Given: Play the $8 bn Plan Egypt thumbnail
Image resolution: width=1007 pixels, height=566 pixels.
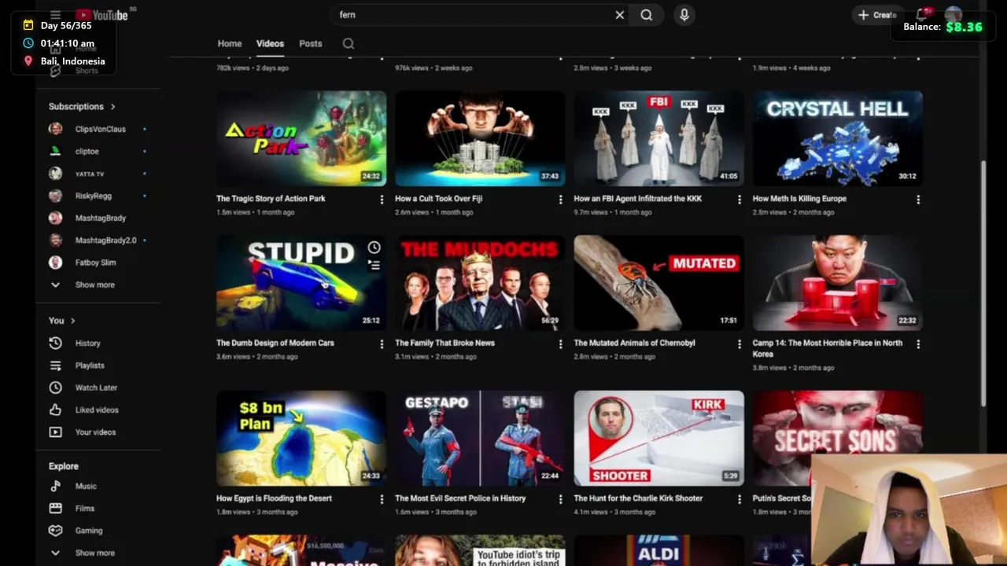Looking at the screenshot, I should coord(301,439).
